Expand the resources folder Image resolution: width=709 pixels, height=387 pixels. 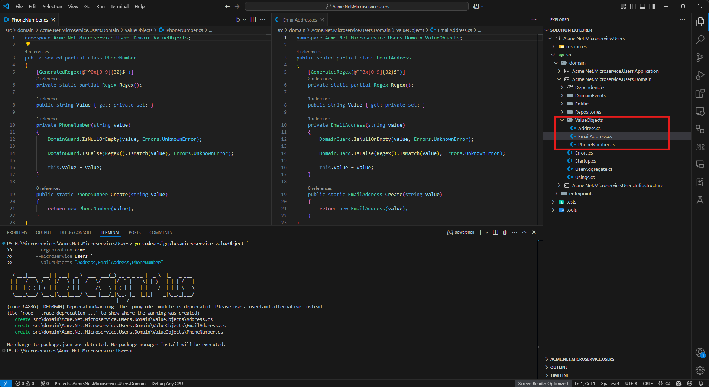coord(553,46)
